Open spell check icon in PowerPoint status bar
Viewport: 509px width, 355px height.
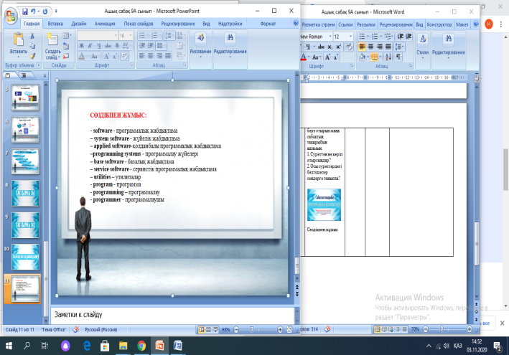(75, 329)
